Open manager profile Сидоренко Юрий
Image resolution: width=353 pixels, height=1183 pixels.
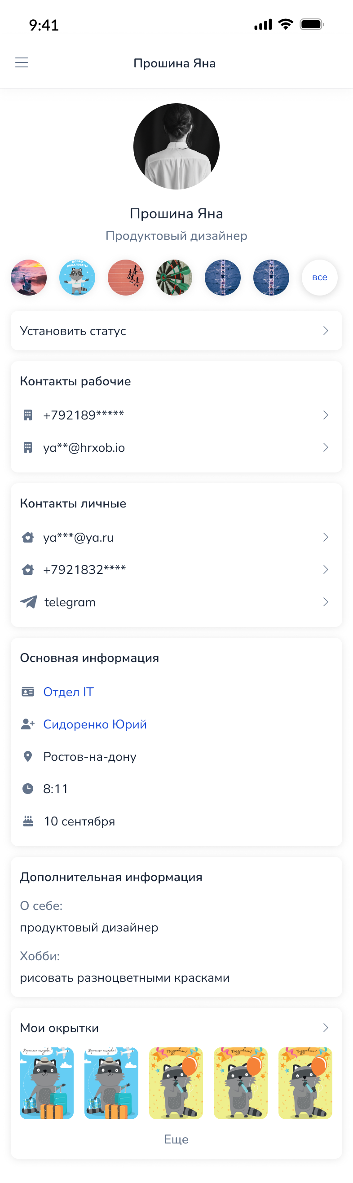95,724
